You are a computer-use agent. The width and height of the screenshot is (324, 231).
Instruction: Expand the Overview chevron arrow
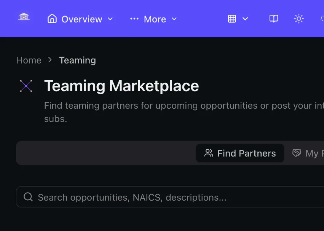click(110, 19)
